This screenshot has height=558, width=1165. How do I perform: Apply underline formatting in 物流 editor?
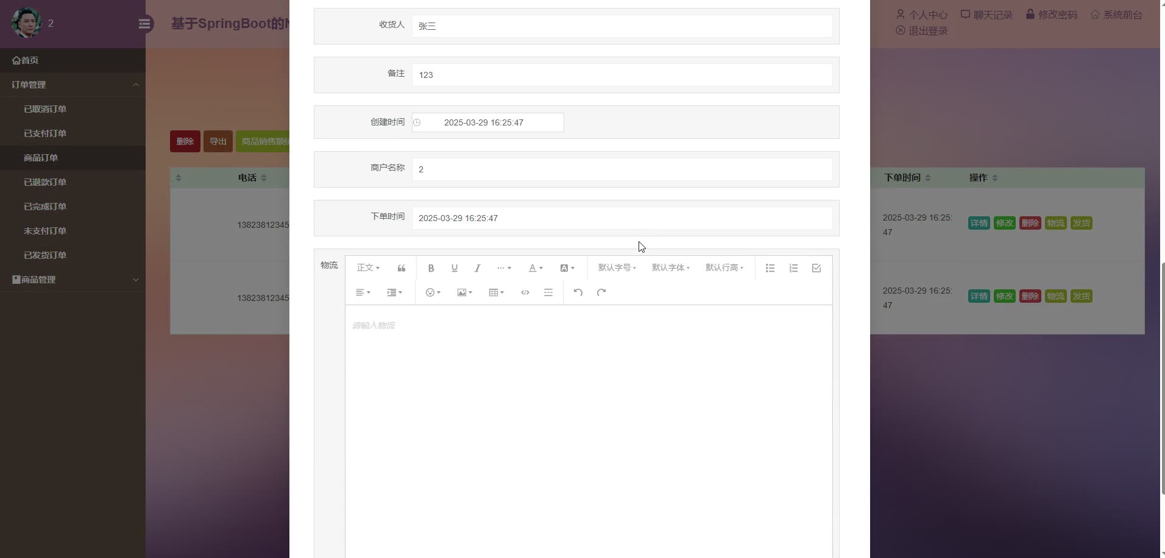[x=454, y=268]
